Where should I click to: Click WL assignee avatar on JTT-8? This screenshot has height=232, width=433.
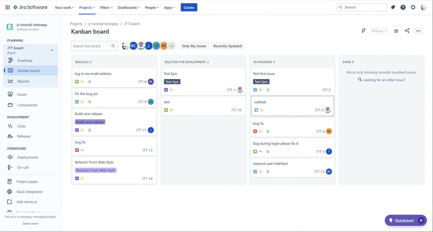pos(151,82)
